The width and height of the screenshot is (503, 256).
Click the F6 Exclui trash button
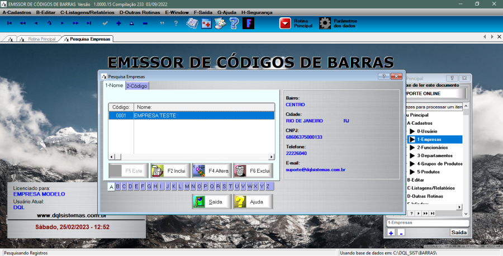click(x=252, y=170)
